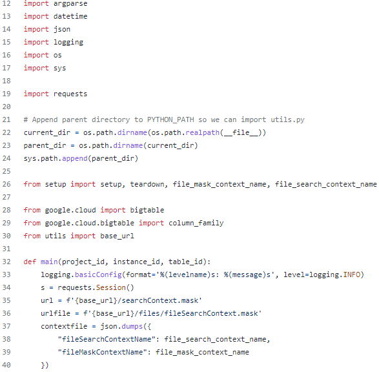The height and width of the screenshot is (372, 379).
Task: Click Session on line 34
Action: pyautogui.click(x=110, y=287)
